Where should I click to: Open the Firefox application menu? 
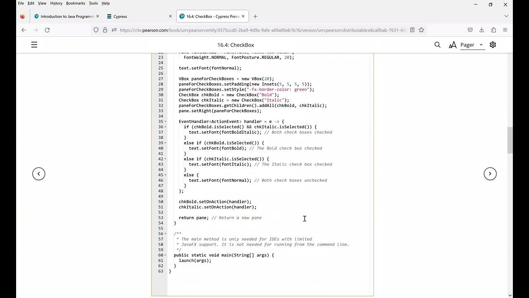pyautogui.click(x=505, y=30)
